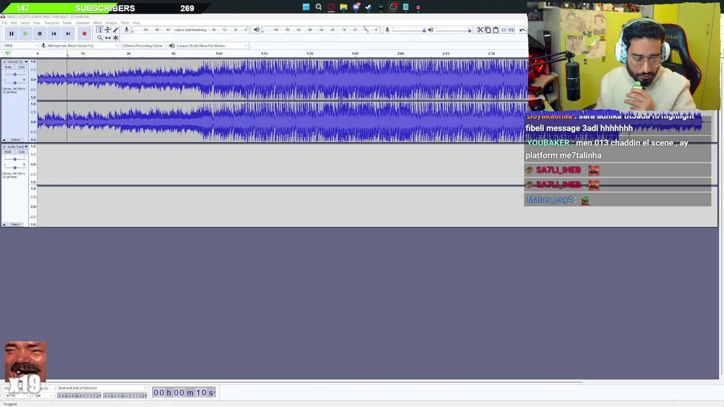The width and height of the screenshot is (724, 407).
Task: Open the Help menu
Action: pyautogui.click(x=136, y=23)
